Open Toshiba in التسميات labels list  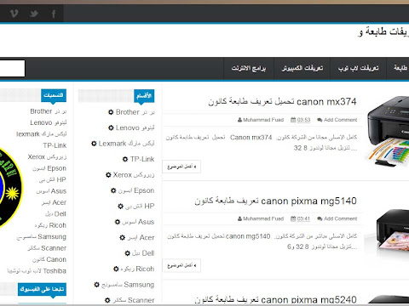[37, 271]
